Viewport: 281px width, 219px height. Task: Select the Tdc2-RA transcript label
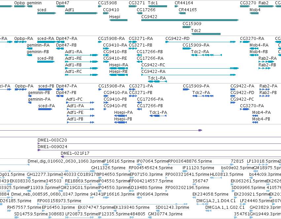click(x=200, y=52)
